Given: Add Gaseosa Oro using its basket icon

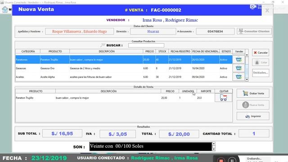Looking at the screenshot, I should [238, 68].
